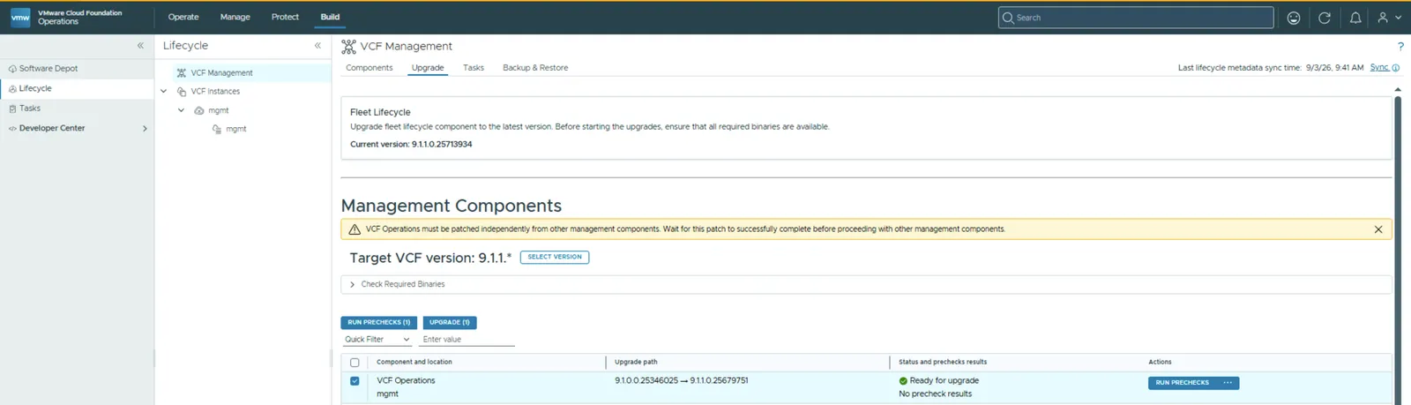Click the SELECT VERSION button
This screenshot has width=1411, height=405.
(x=555, y=258)
